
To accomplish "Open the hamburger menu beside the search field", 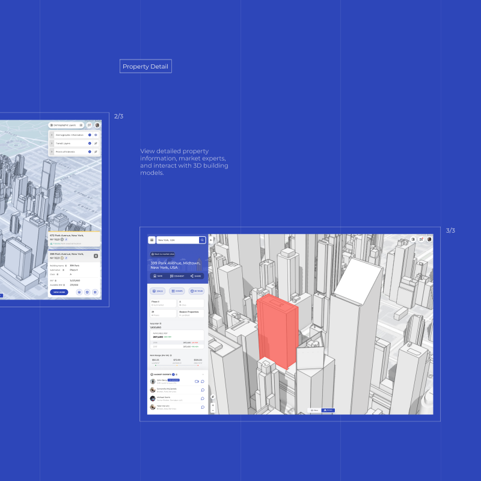I will pyautogui.click(x=152, y=240).
